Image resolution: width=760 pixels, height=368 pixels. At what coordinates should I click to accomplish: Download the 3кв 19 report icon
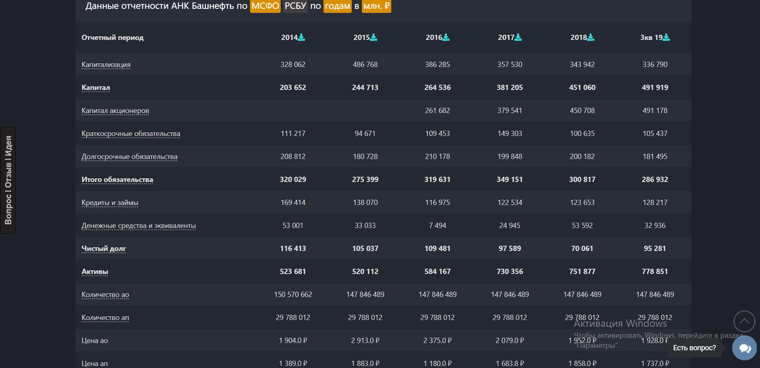[x=666, y=37]
